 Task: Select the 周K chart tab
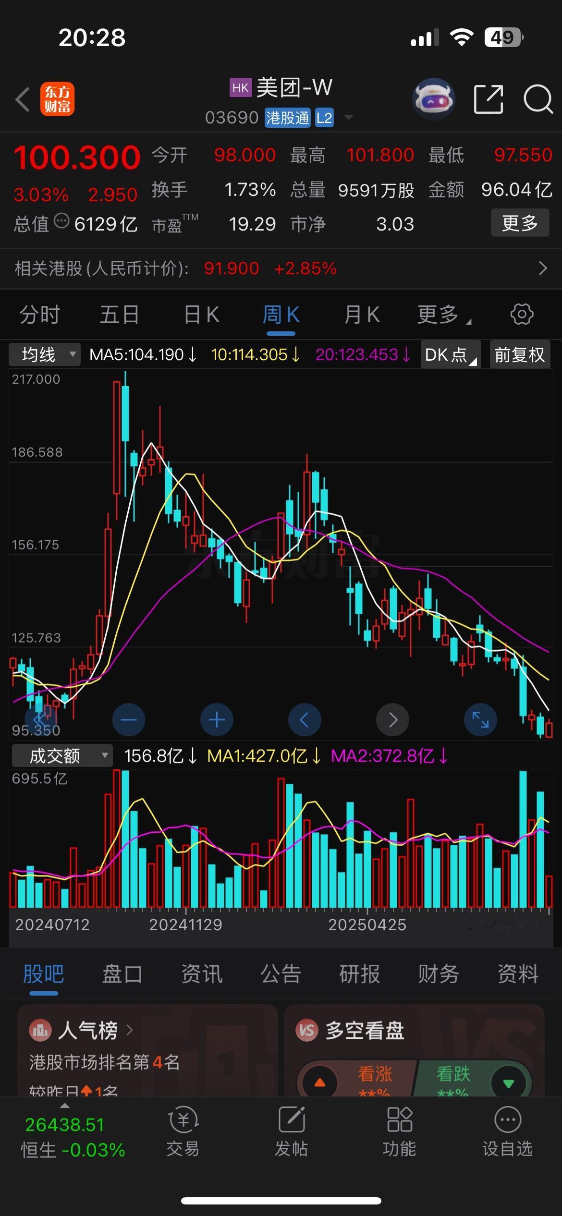tap(281, 315)
